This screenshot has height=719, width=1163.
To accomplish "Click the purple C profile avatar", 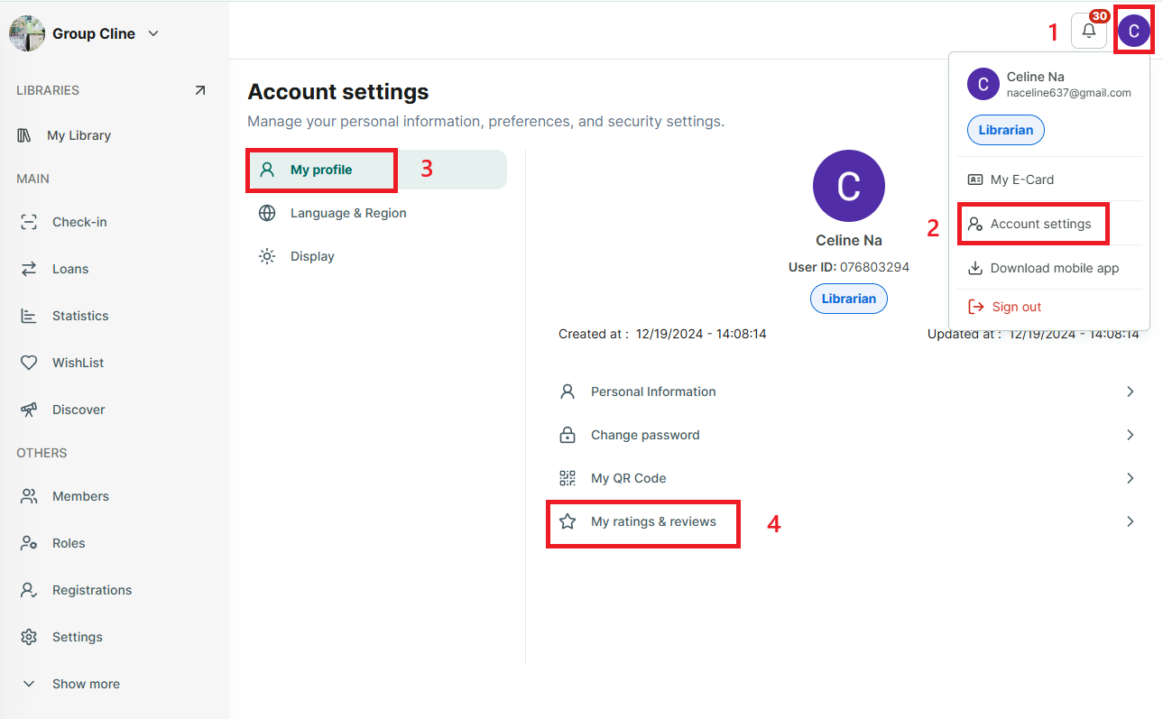I will click(1134, 31).
